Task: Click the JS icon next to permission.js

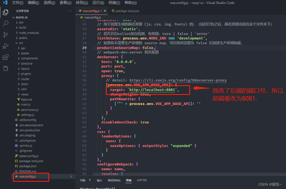Action: pyautogui.click(x=18, y=110)
